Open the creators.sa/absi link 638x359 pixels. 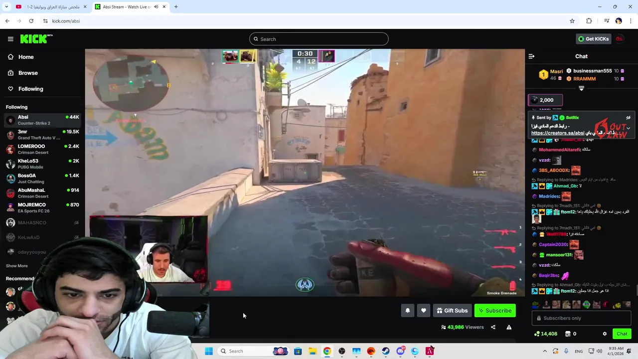pos(557,133)
